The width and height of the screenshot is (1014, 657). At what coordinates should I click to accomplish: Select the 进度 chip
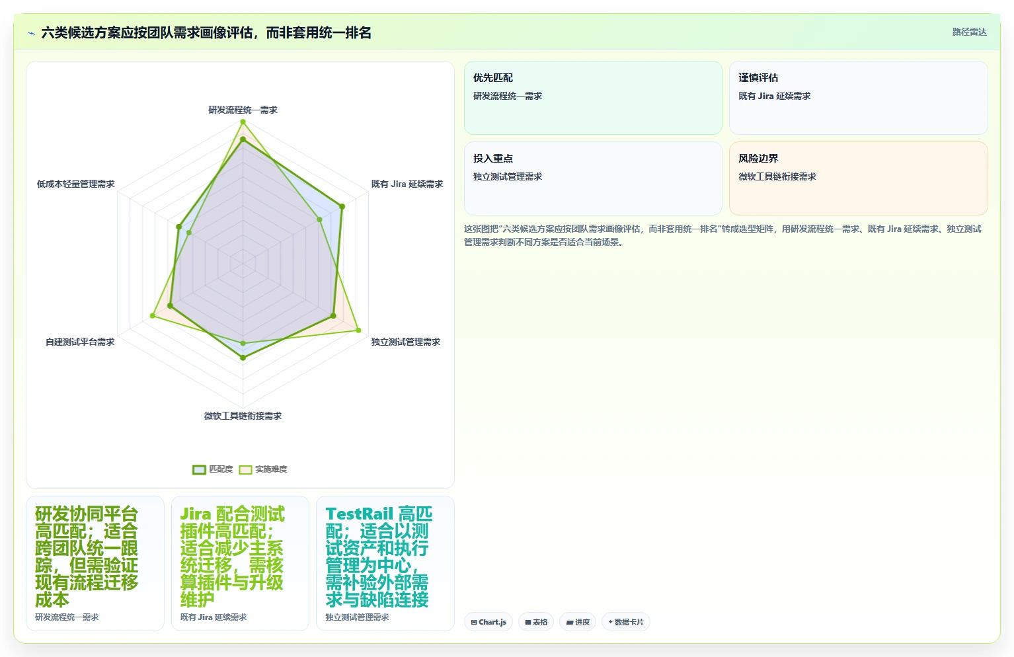pyautogui.click(x=578, y=622)
